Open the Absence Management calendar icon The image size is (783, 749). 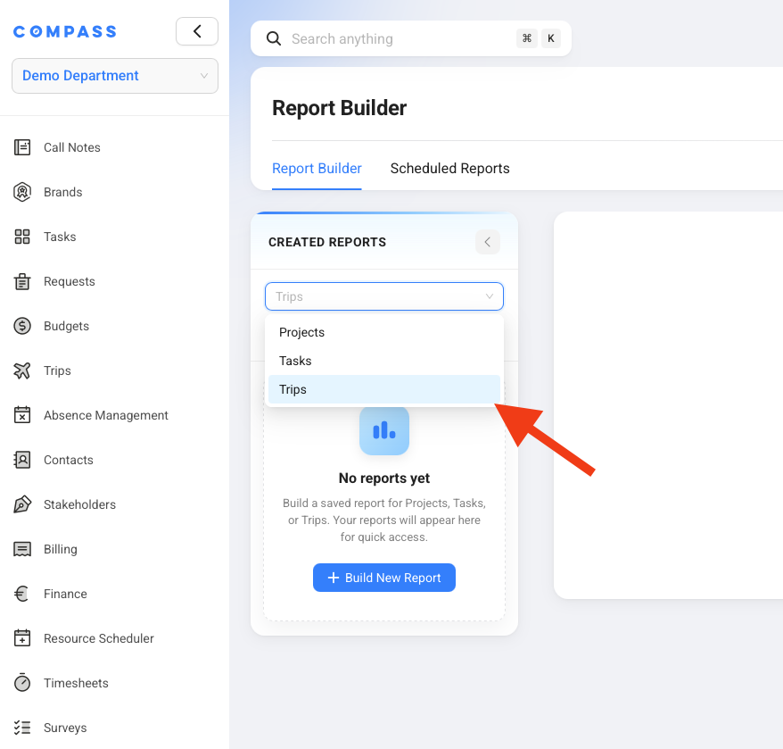(22, 415)
